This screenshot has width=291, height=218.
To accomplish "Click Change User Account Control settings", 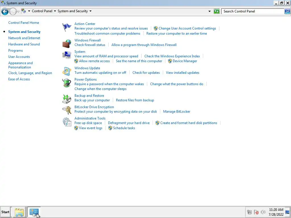I will pos(187,28).
